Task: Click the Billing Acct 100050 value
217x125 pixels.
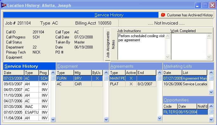Action: click(x=105, y=23)
